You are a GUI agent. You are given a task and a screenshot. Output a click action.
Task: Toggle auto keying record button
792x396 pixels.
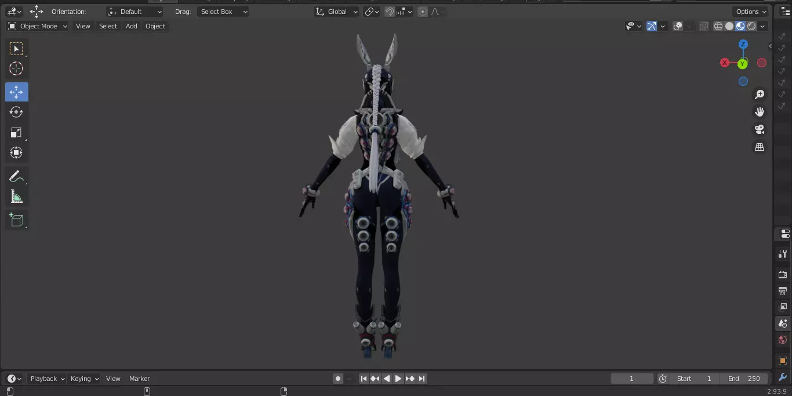[338, 379]
